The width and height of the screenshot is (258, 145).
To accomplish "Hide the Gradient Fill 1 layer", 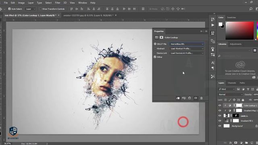I will point(220,121).
